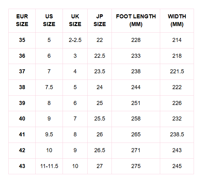Click the US size 7.5 cell

pos(49,87)
